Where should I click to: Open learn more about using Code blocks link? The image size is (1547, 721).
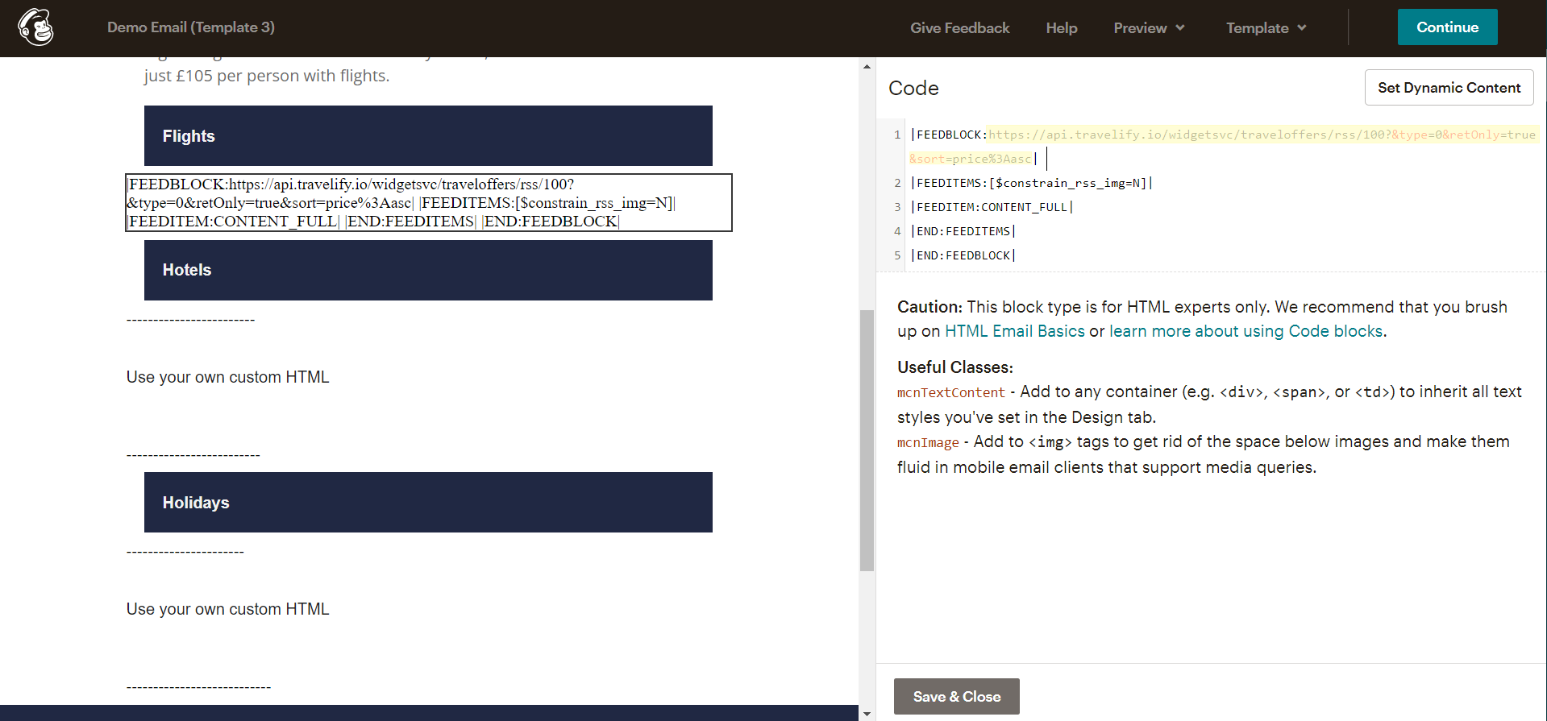tap(1246, 331)
